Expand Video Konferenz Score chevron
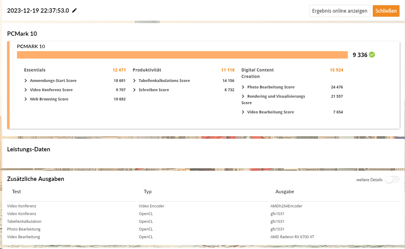405x249 pixels. 26,90
